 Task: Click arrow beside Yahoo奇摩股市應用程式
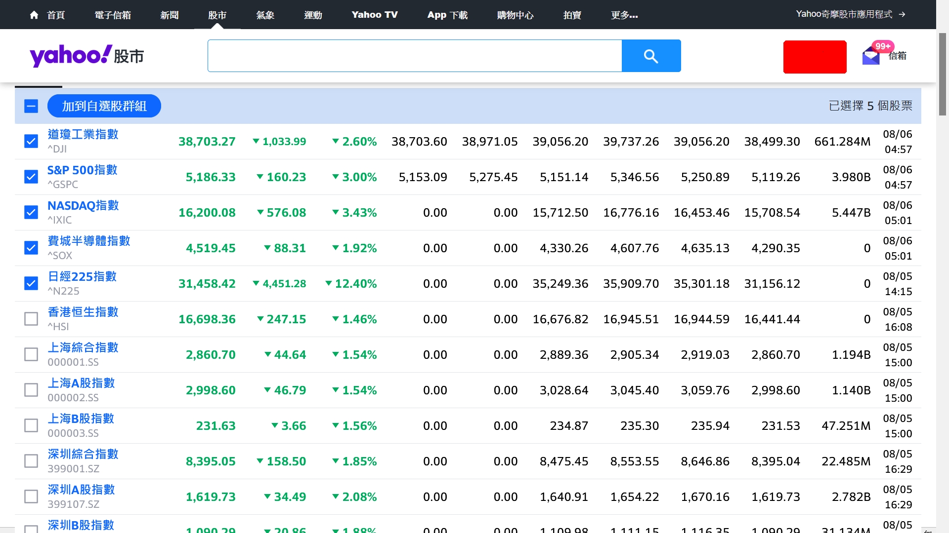(902, 14)
